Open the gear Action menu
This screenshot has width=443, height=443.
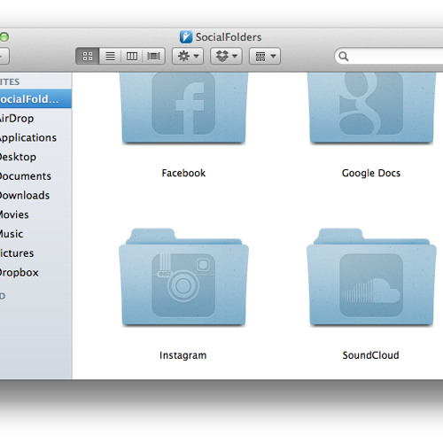coord(188,56)
